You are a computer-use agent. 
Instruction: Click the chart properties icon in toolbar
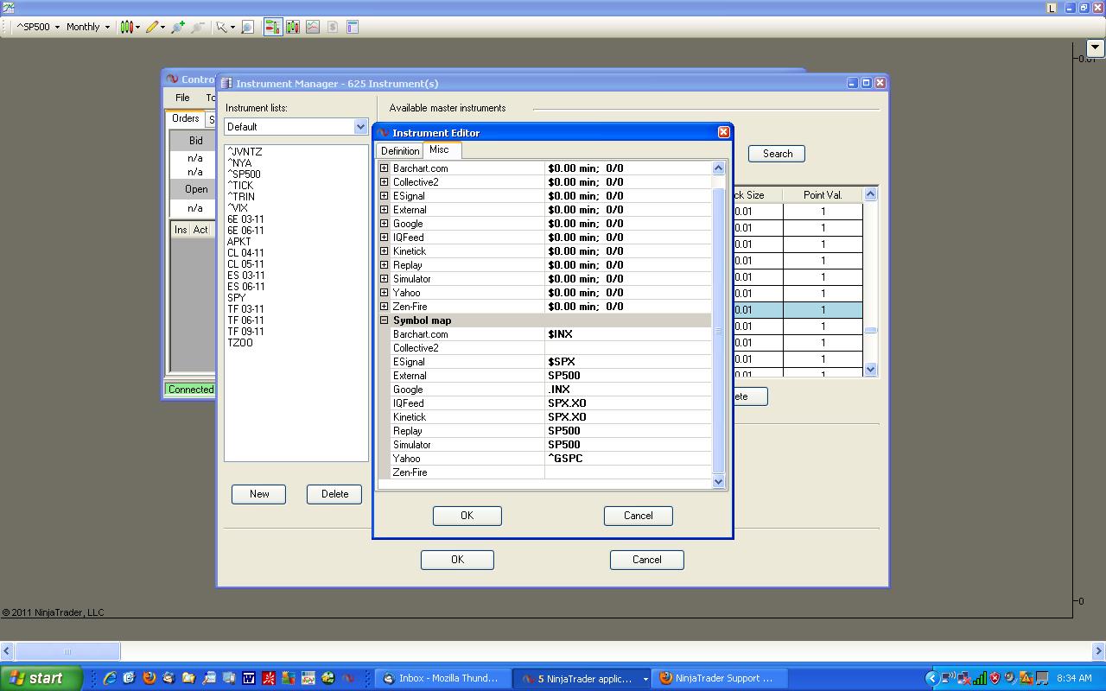click(353, 27)
